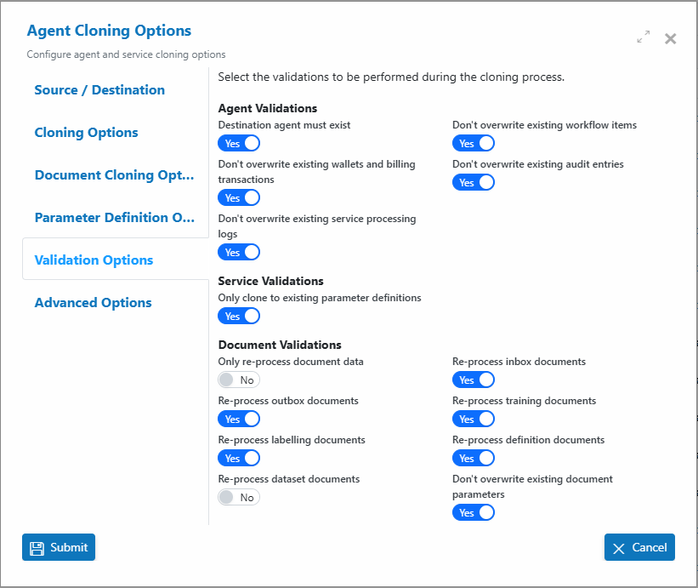Open the Document Cloning Options tab
This screenshot has height=588, width=698.
point(115,175)
